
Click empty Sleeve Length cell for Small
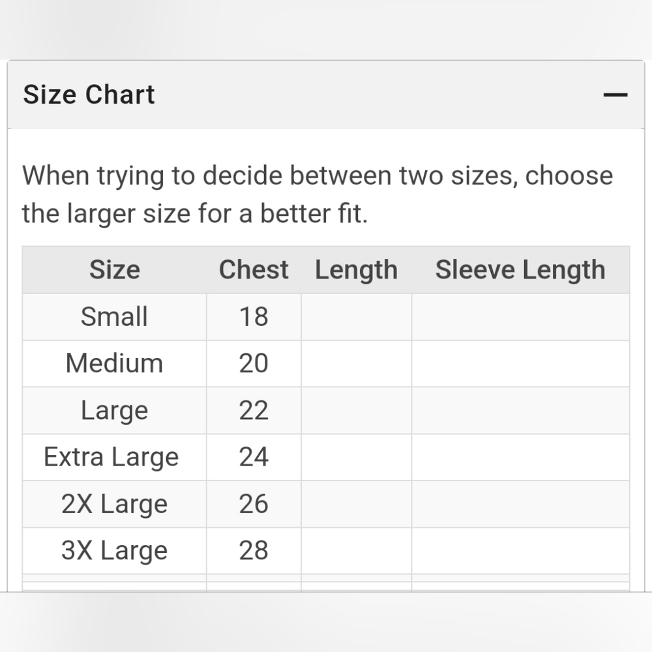pos(520,317)
